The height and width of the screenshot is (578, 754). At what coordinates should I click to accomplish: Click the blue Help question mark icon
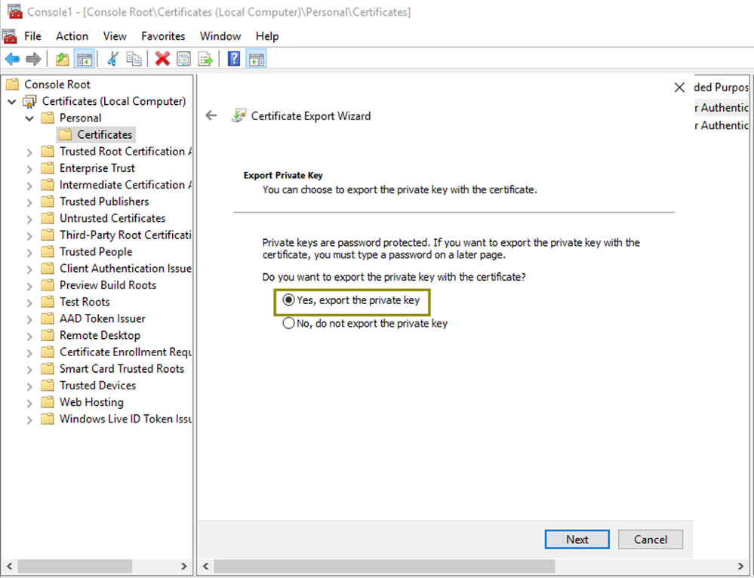pos(234,59)
